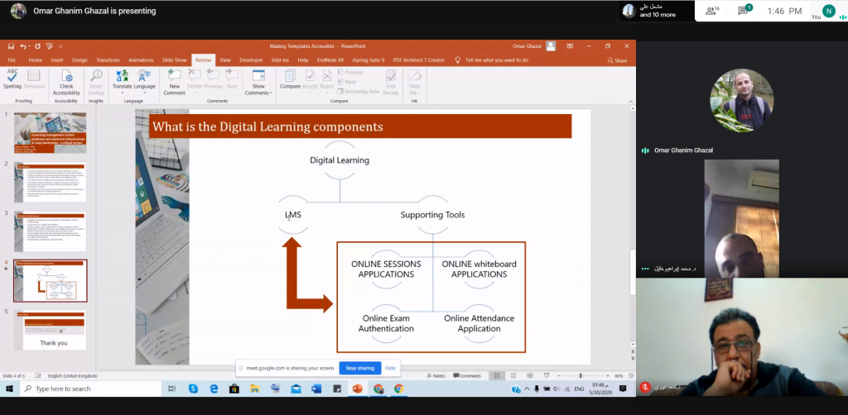Open the View ribbon tab

pos(224,60)
